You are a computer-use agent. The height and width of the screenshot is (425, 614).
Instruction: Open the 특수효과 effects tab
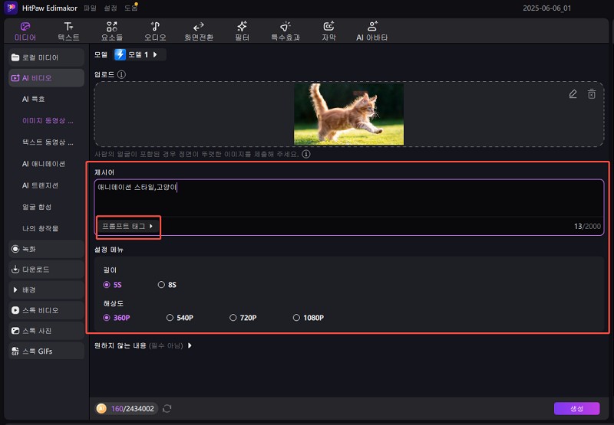coord(286,31)
